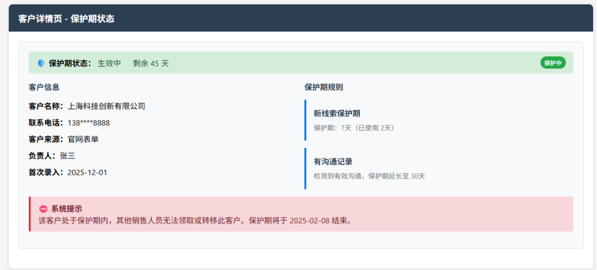
Task: Click the 新线索保护期 rule title
Action: coord(337,113)
